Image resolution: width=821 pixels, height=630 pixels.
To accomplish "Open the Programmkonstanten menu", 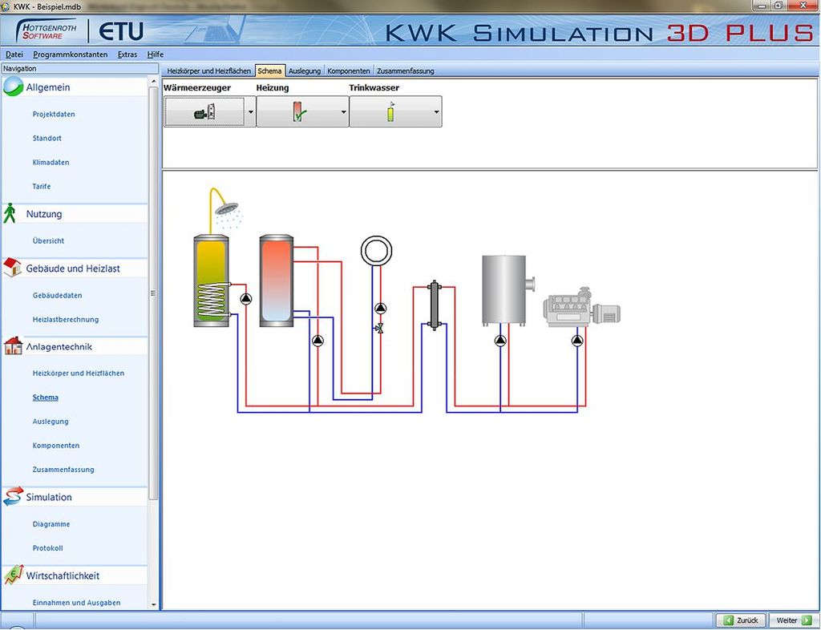I will click(x=71, y=55).
